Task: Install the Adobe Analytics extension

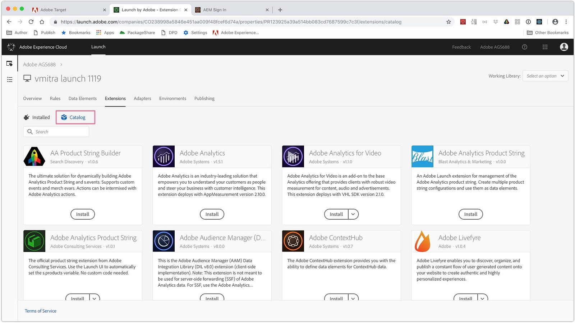Action: [x=212, y=214]
